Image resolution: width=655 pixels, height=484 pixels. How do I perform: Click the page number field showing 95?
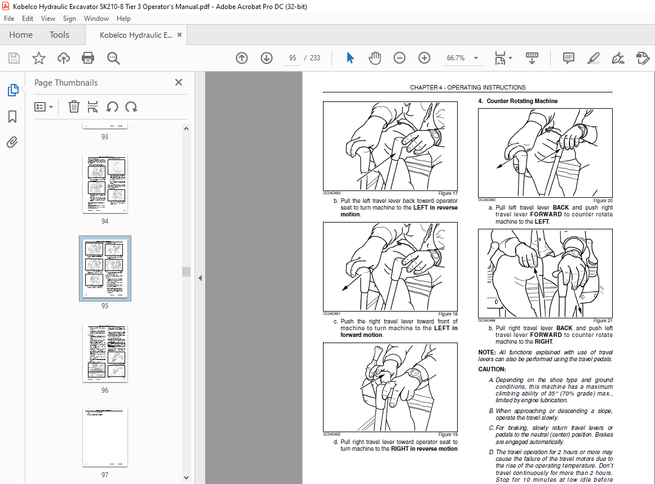pyautogui.click(x=293, y=58)
